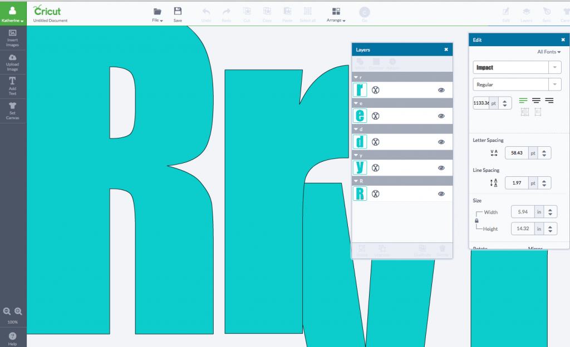
Task: Click the Width value 5.94
Action: point(523,212)
